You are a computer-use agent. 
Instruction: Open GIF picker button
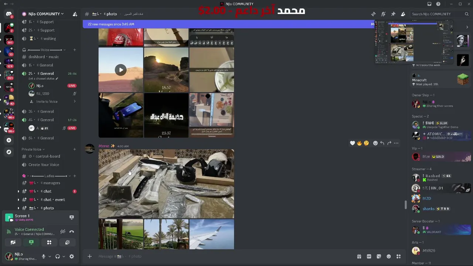[369, 256]
